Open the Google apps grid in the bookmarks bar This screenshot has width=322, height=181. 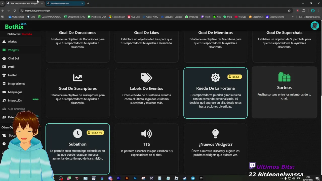coord(2,17)
